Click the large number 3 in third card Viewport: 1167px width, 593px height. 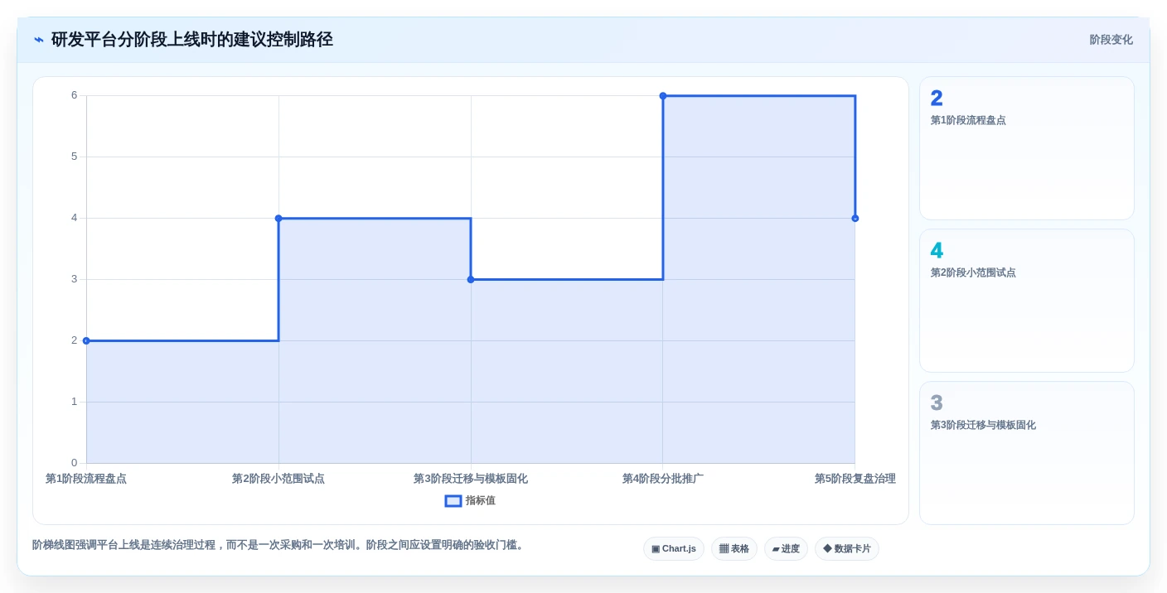point(937,403)
